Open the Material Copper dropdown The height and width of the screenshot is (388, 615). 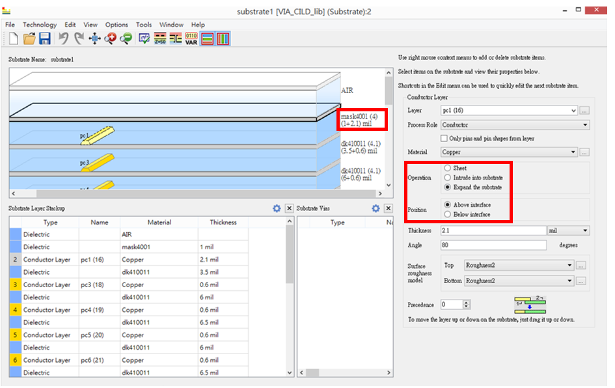click(x=509, y=152)
